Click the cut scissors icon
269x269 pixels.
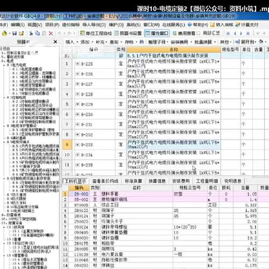pos(31,33)
